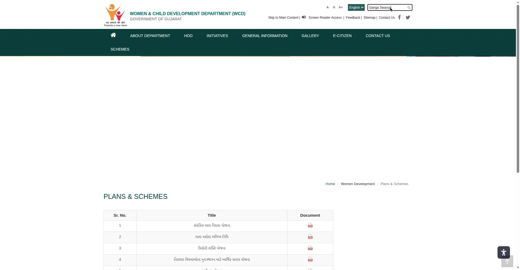Open PDF for row 1 document

(310, 226)
